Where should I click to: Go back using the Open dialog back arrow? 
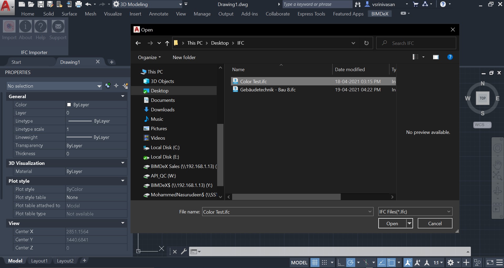pyautogui.click(x=138, y=43)
